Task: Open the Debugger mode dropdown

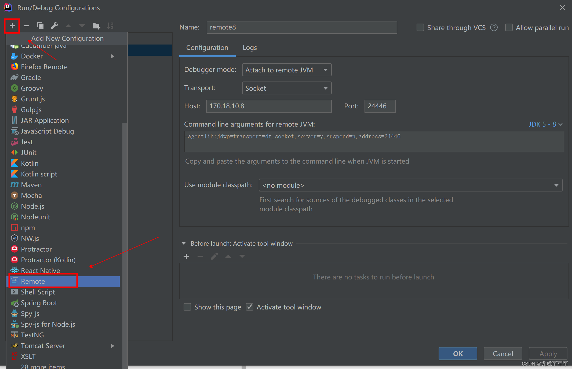Action: [287, 70]
